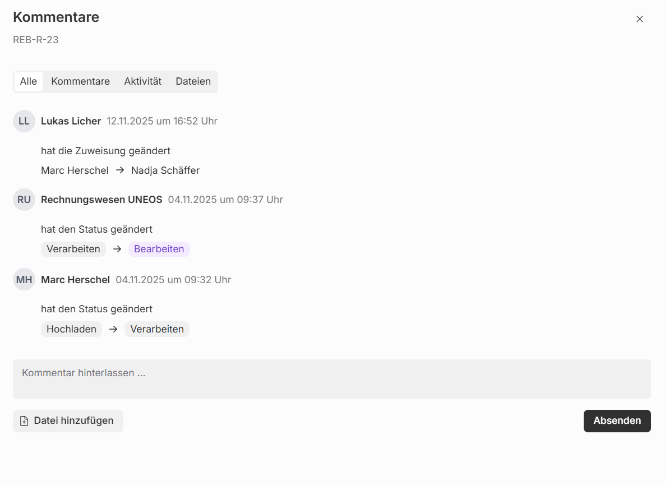Focus the Kommentar hinterlassen text field
Screen dimensions: 665x485
coord(331,379)
